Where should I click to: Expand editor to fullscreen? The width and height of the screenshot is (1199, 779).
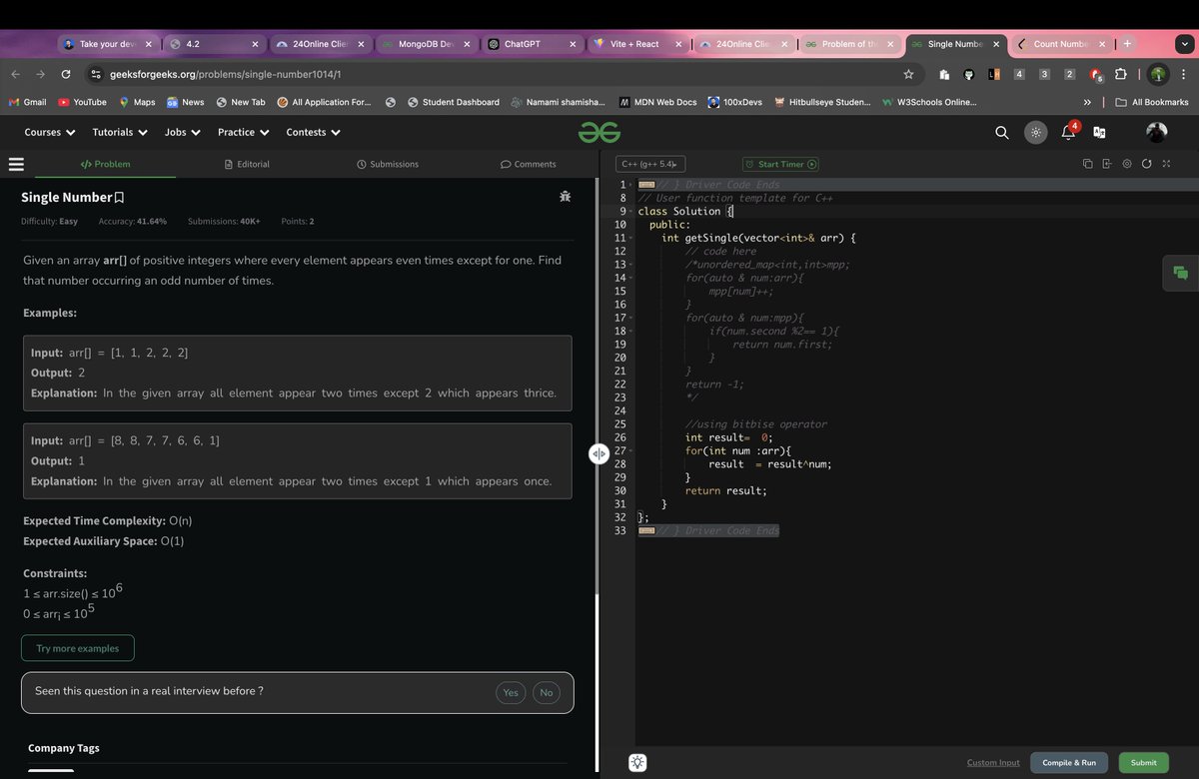tap(1166, 164)
